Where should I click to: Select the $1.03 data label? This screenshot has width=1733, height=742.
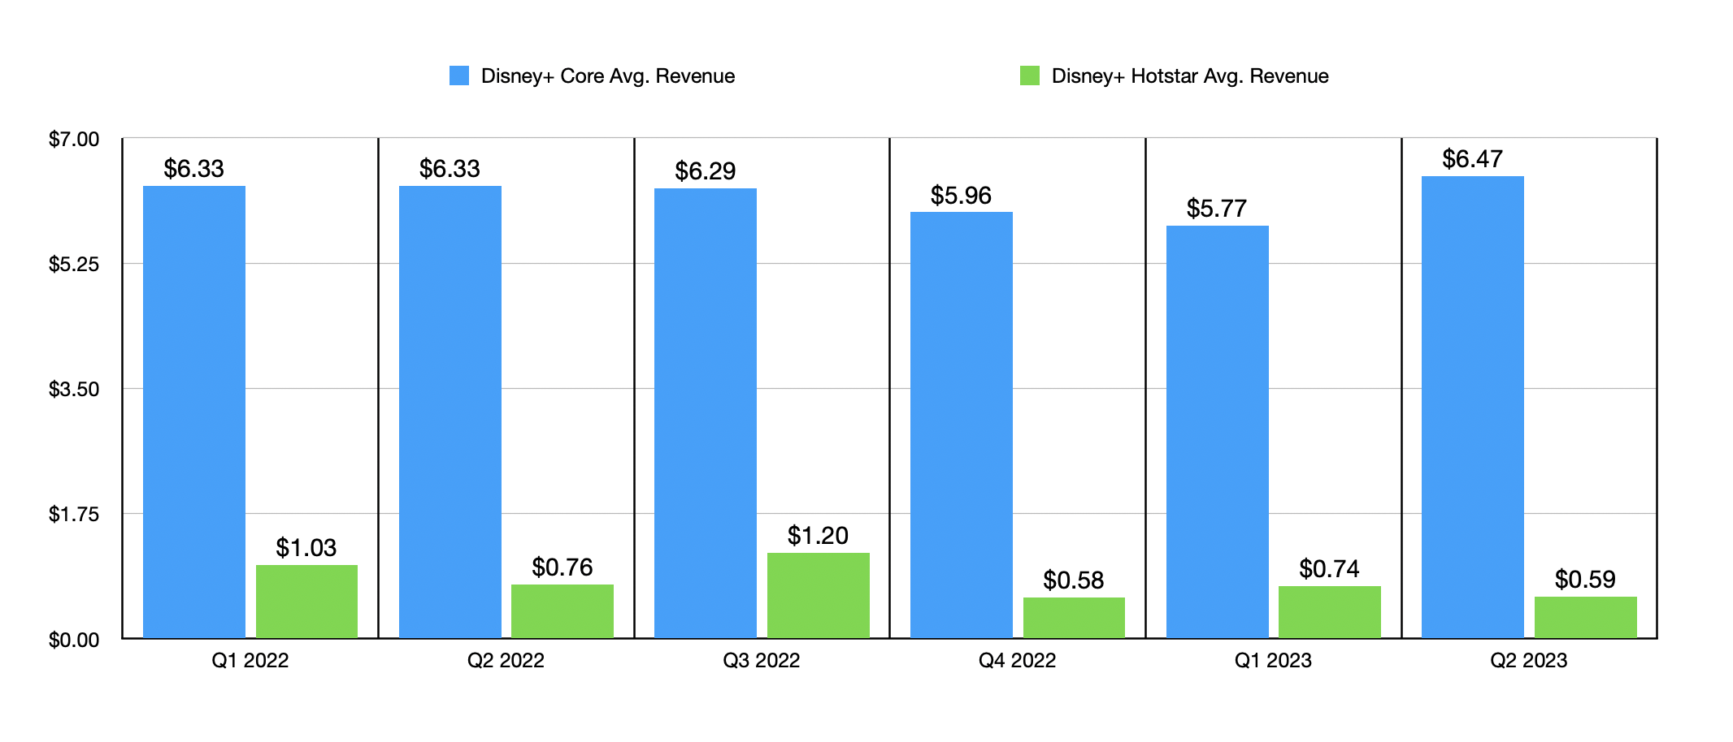click(306, 548)
